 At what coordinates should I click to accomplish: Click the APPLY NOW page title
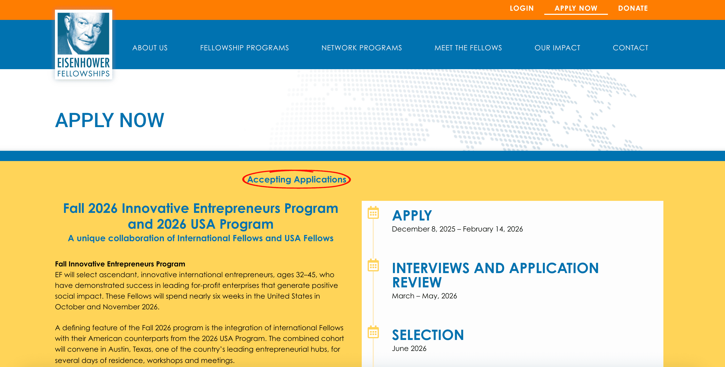click(x=109, y=120)
